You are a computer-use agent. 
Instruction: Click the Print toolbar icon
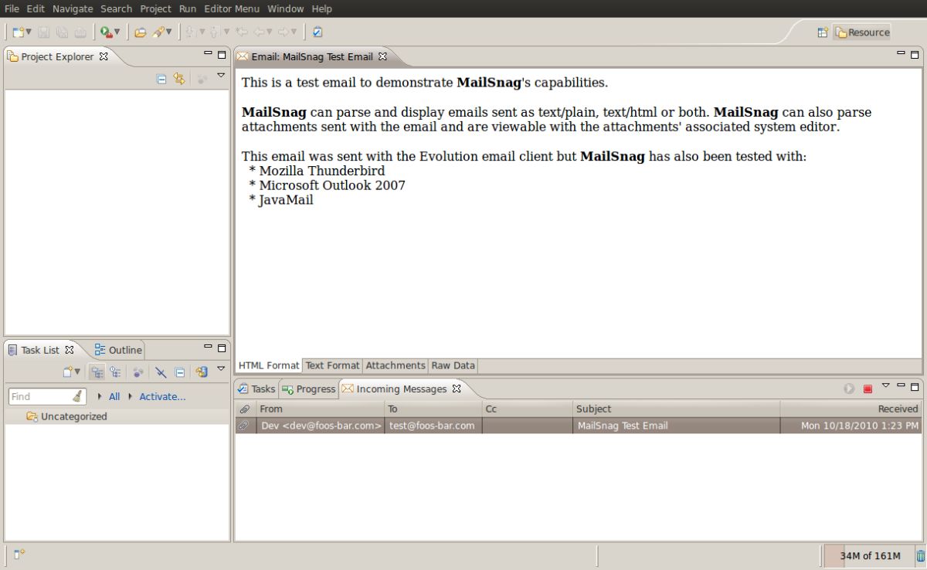click(x=80, y=32)
